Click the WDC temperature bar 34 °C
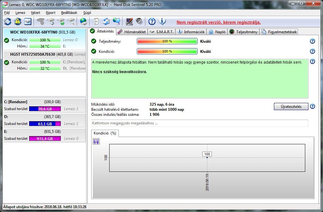 (45, 46)
